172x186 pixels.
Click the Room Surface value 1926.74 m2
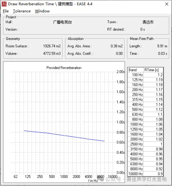coord(52,46)
